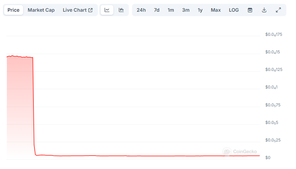Click the $0 axis label
This screenshot has height=169, width=296.
(268, 158)
